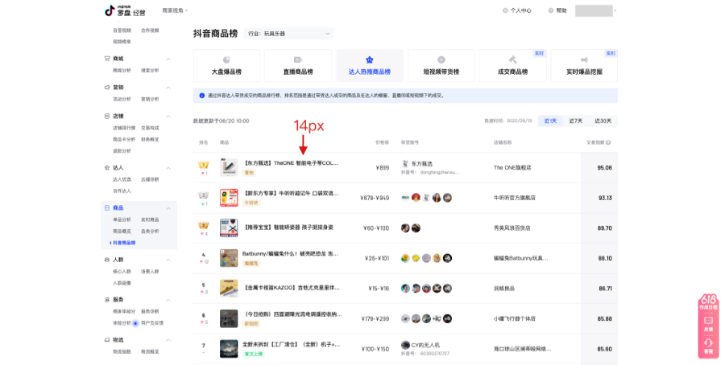The height and width of the screenshot is (365, 725).
Task: Select 近30天 time range
Action: click(x=603, y=121)
